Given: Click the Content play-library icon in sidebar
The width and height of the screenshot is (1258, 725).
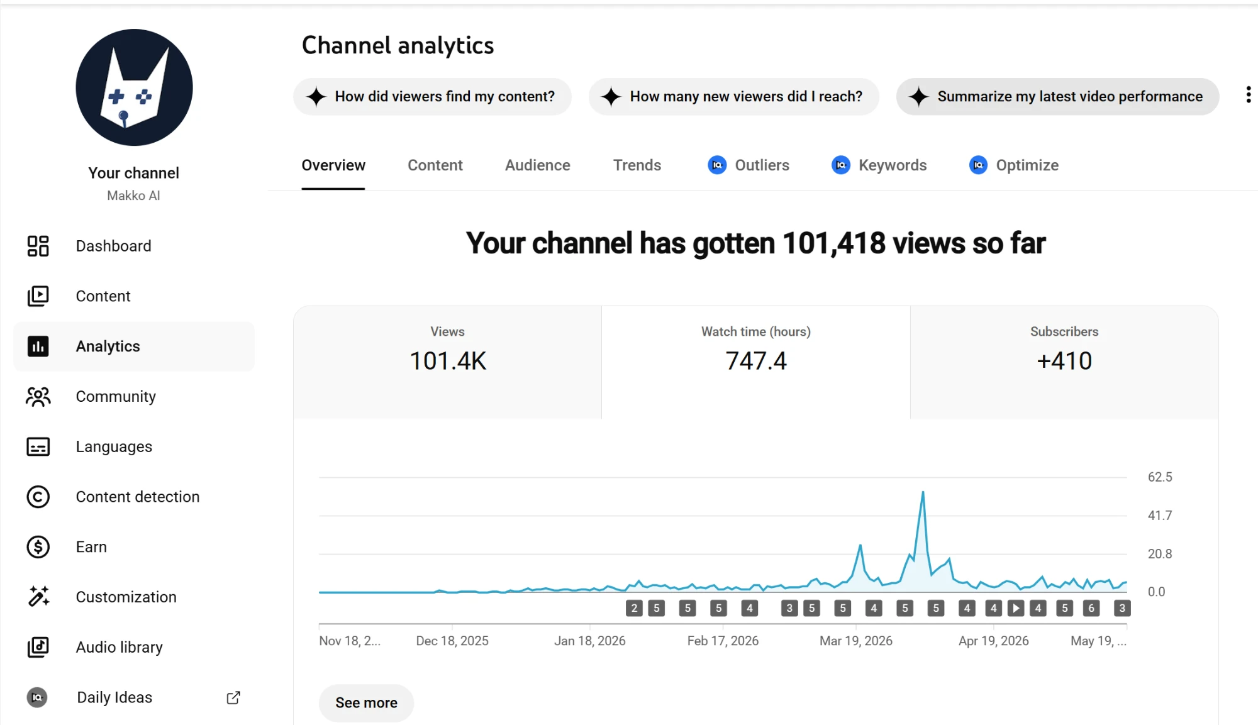Looking at the screenshot, I should point(38,296).
